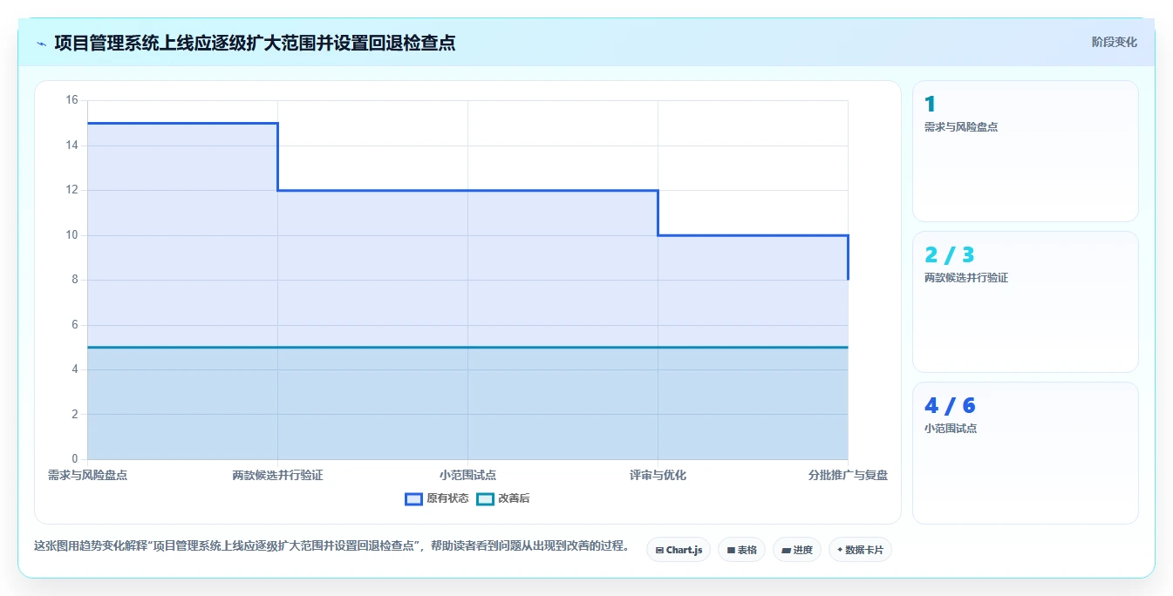
Task: Click the 两款候选并行验证 axis label
Action: (x=277, y=475)
